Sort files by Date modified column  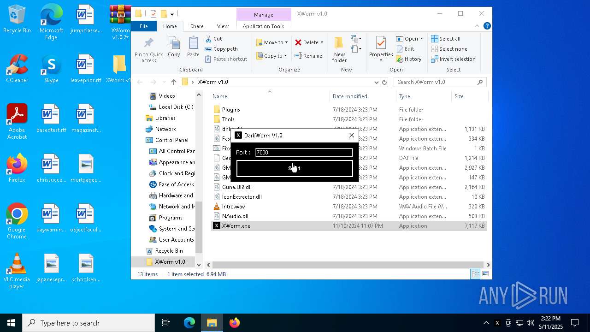pyautogui.click(x=363, y=96)
